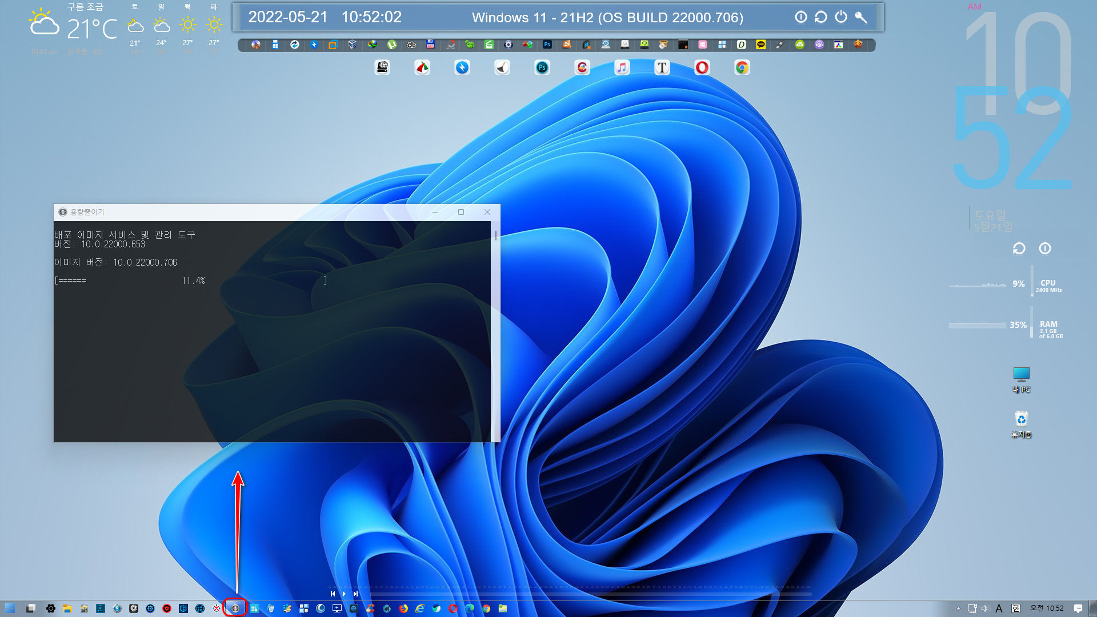Click the refresh icon above CPU widget
The image size is (1097, 617).
click(1019, 249)
